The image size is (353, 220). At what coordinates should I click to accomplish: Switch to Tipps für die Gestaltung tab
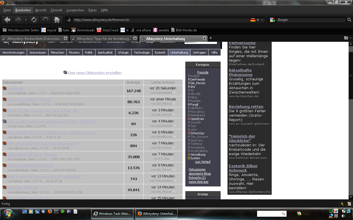104,38
